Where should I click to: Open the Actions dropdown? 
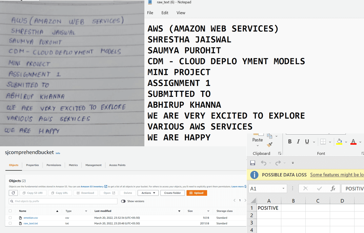(x=148, y=193)
